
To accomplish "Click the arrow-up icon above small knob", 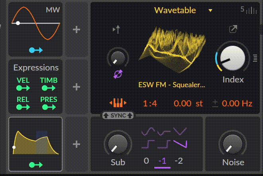I will click(x=117, y=29).
